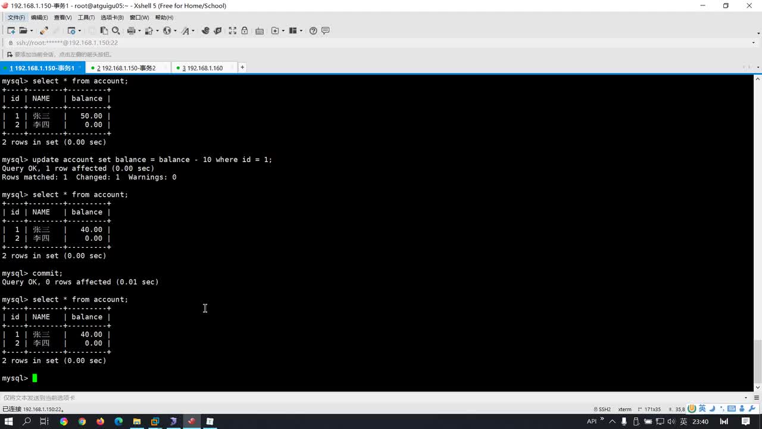Expand the window layout dropdown arrow

point(301,30)
